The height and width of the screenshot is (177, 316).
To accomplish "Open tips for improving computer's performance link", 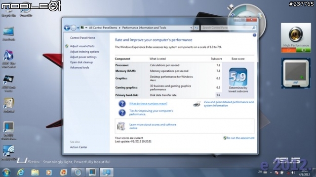I will (x=151, y=113).
